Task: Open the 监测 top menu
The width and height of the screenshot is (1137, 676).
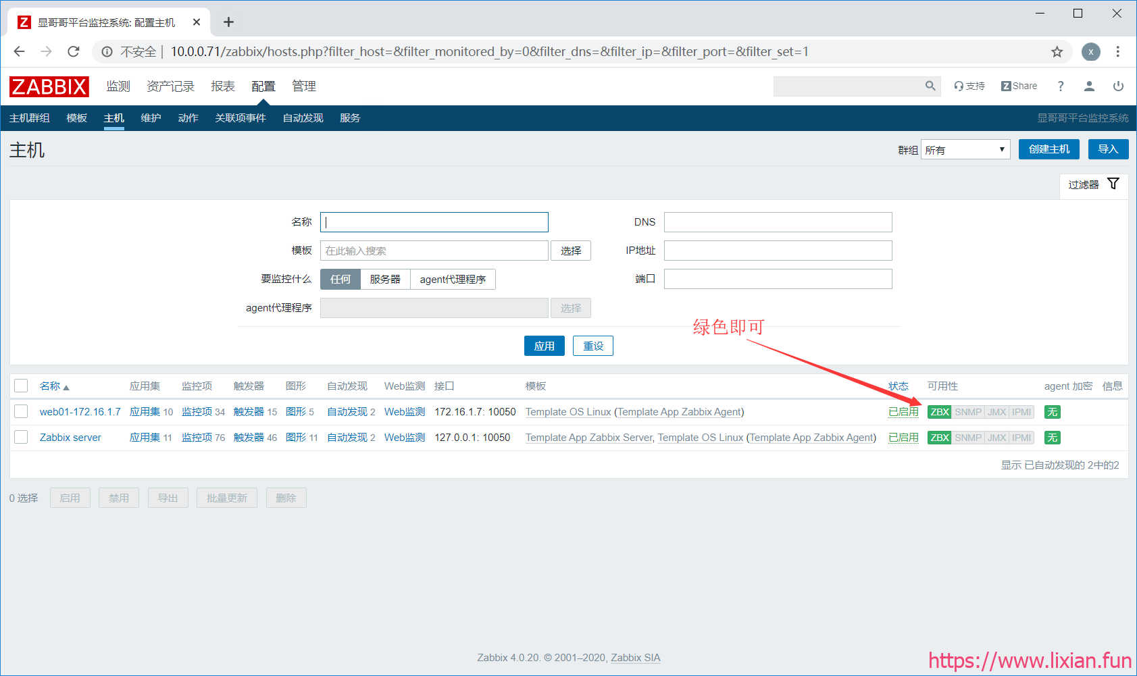Action: click(x=118, y=86)
